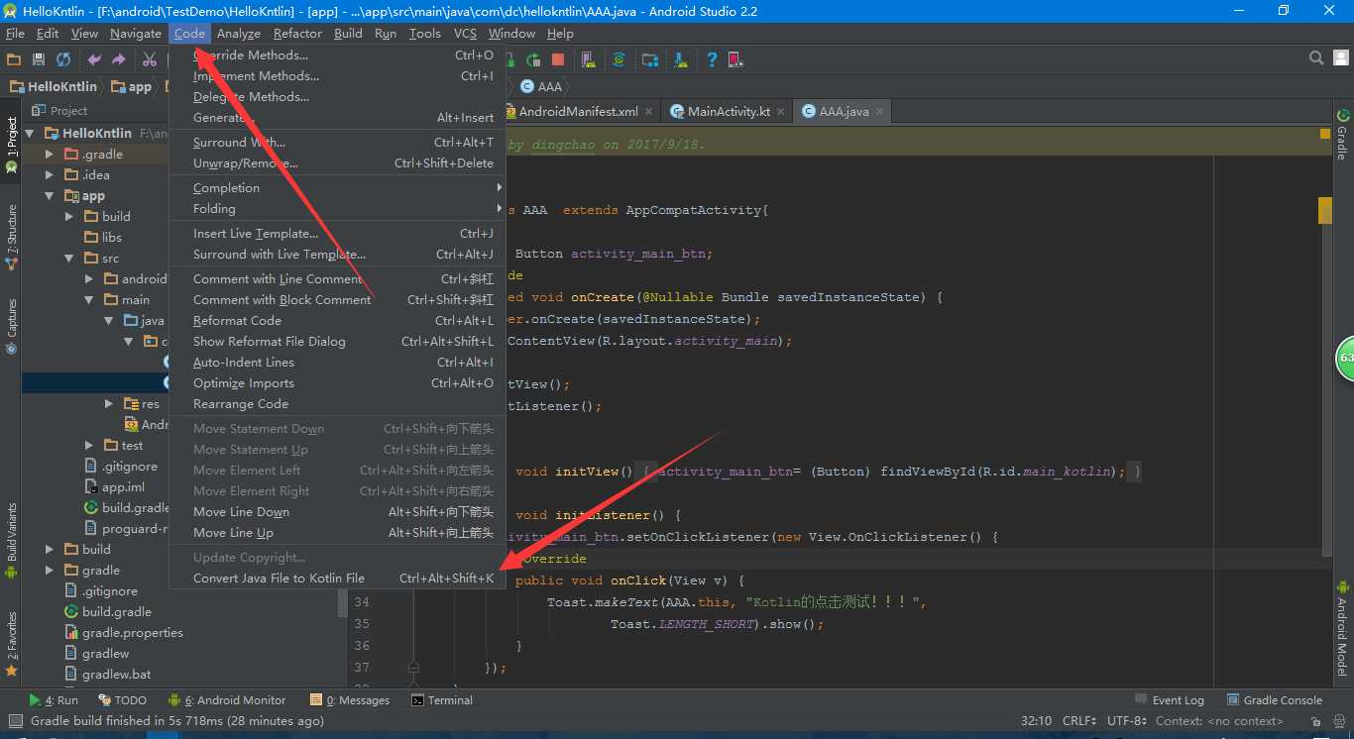Screen dimensions: 1354x739
Task: Open the 7: Structure side panel
Action: (x=12, y=236)
